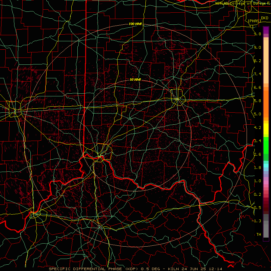Click the 5.0 scale value
The width and height of the screenshot is (271, 271).
point(257,114)
